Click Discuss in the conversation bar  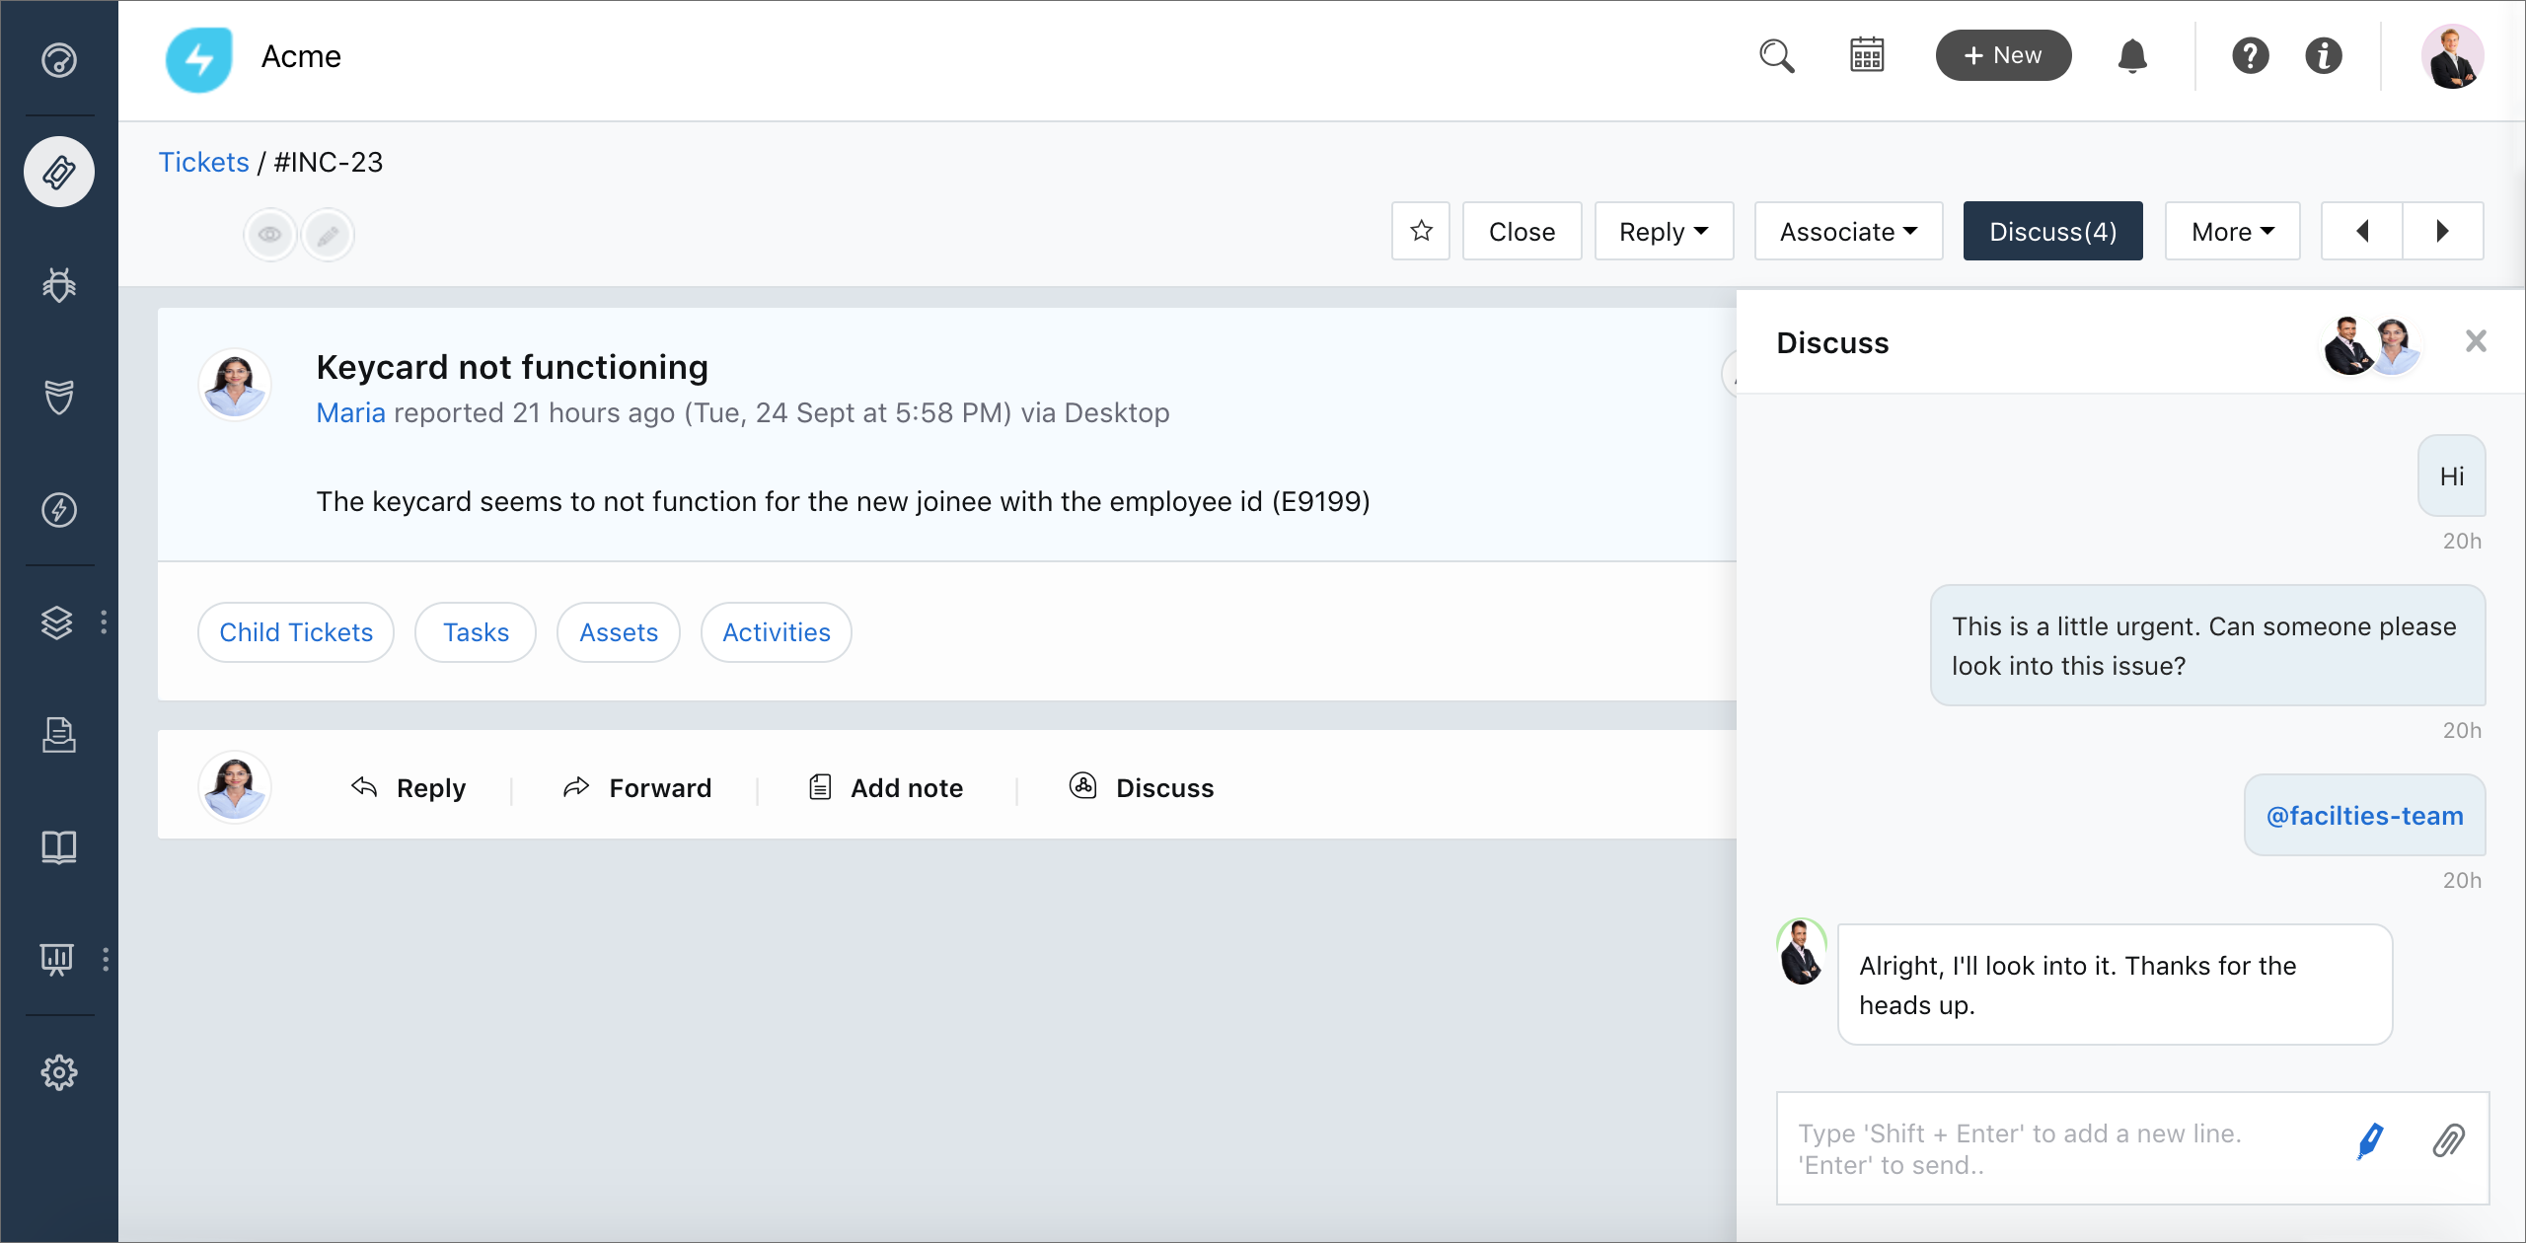(1142, 787)
